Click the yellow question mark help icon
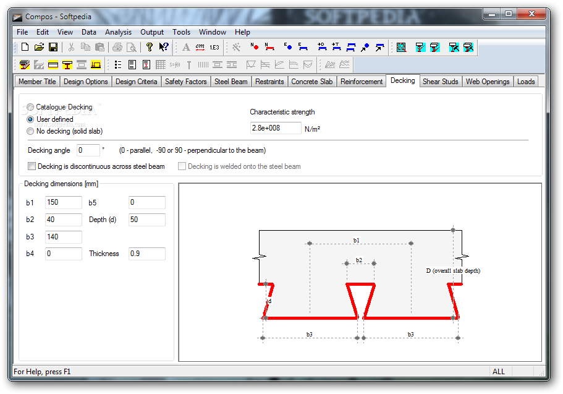The image size is (563, 394). [x=150, y=47]
